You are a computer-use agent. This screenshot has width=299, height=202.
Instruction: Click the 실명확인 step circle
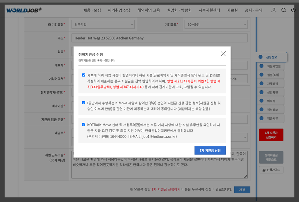(262, 92)
